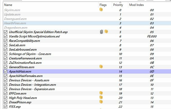Click mod index 0D of ApachiiHair.esm
171x109 pixels.
(x=152, y=72)
